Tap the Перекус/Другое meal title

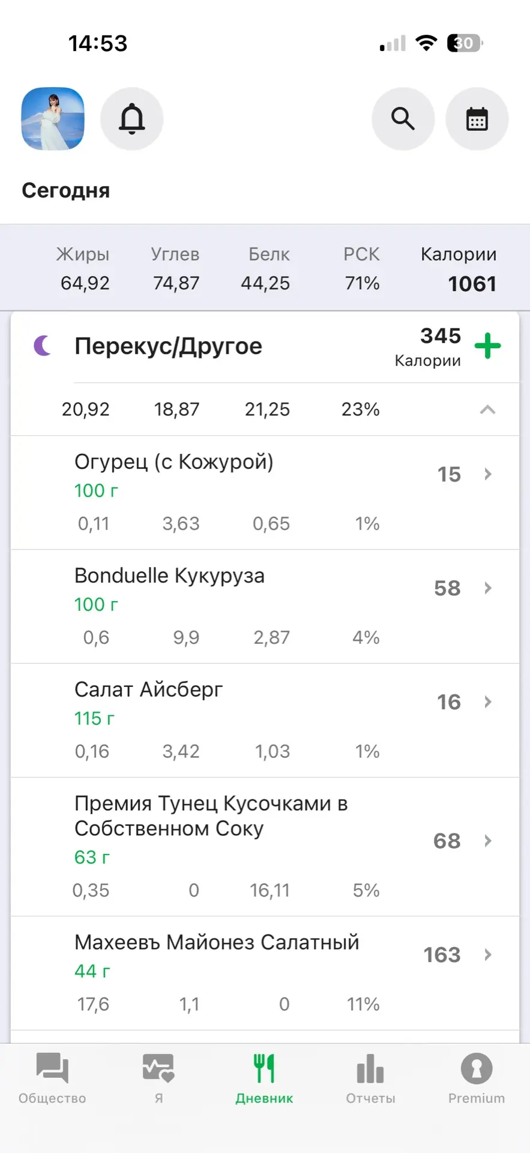(168, 347)
